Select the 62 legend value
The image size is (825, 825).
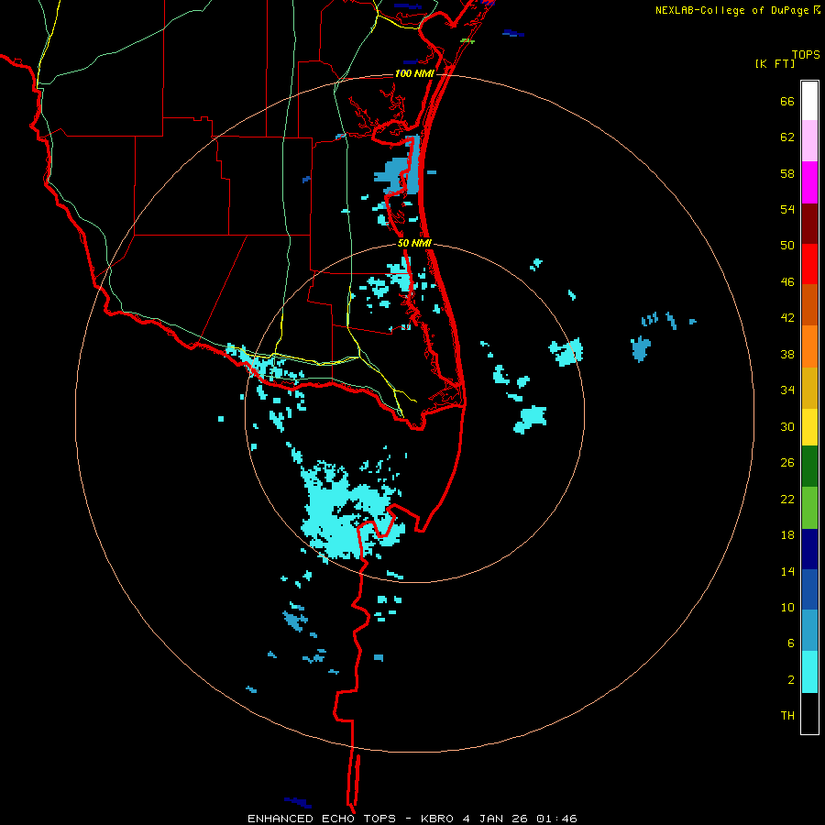[x=787, y=137]
